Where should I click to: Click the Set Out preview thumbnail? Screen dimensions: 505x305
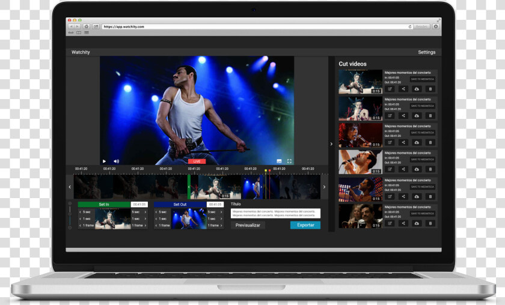coord(189,219)
